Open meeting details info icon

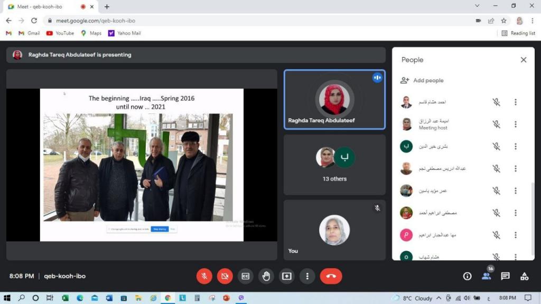point(467,276)
